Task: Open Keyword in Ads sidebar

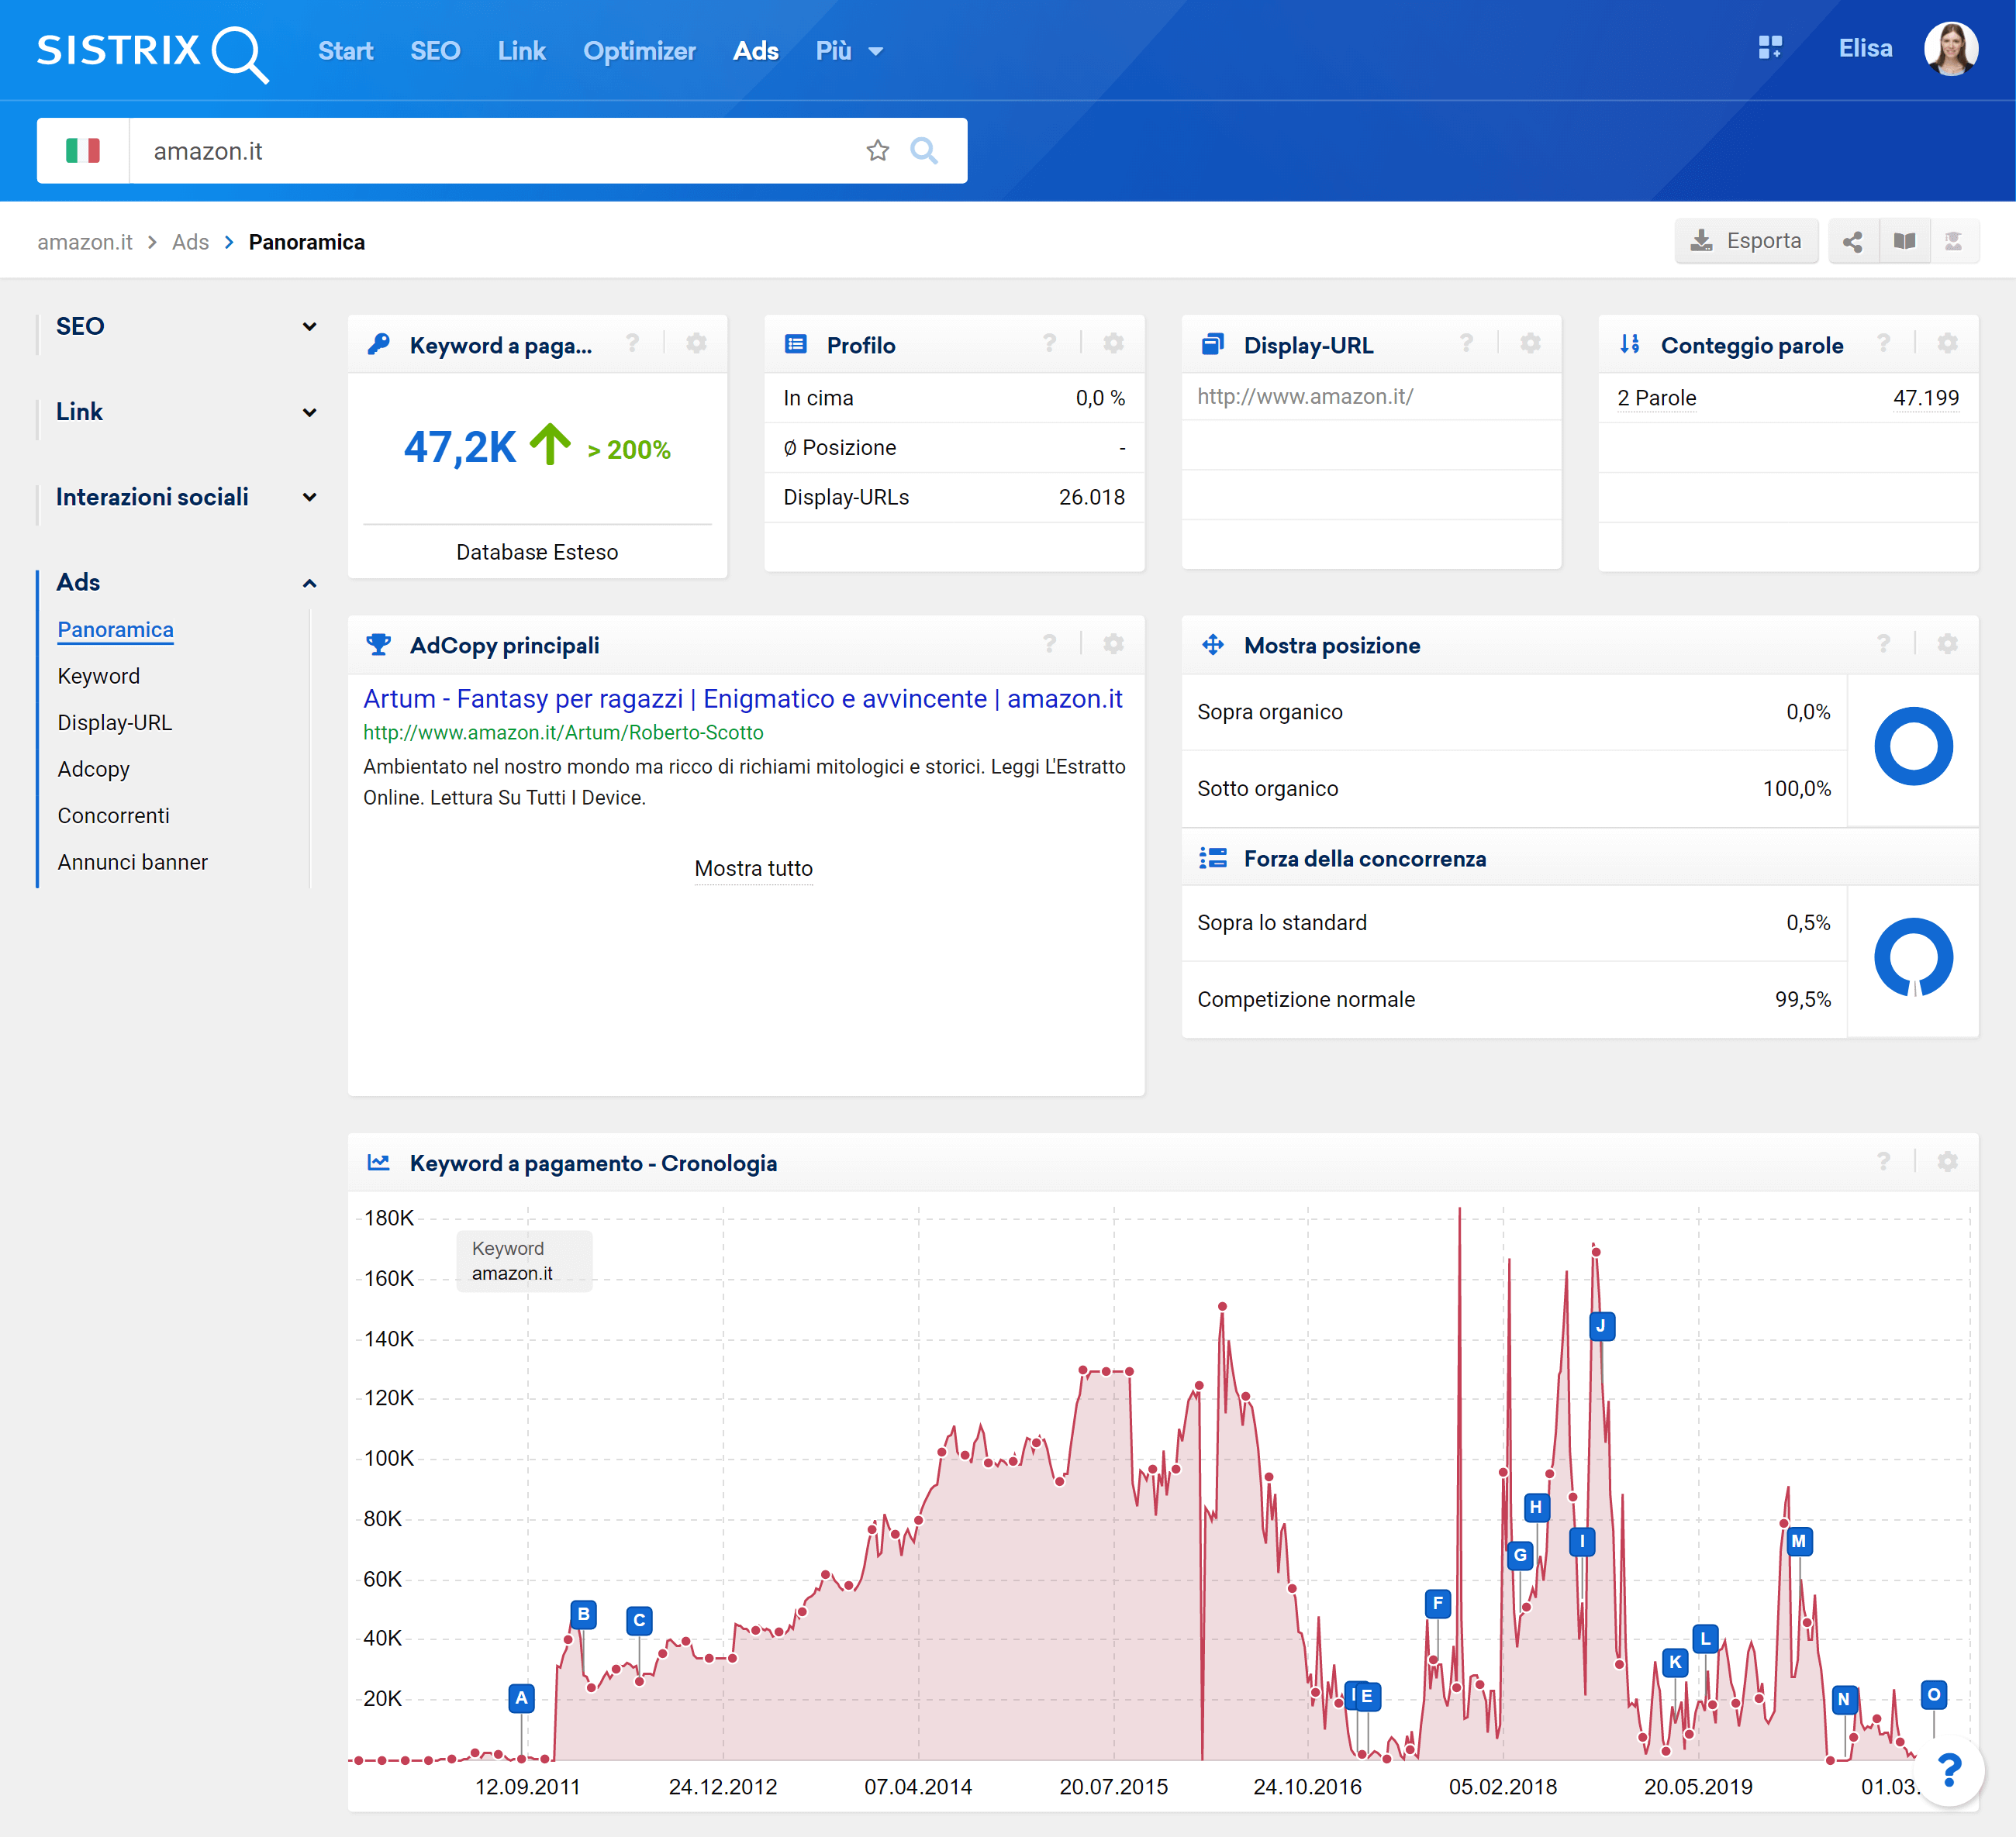Action: (x=98, y=677)
